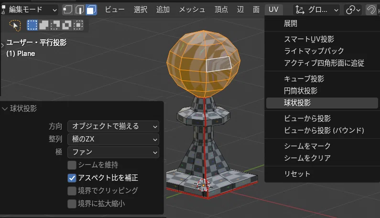380x218 pixels.
Task: Open the 編集モード mode dropdown
Action: pyautogui.click(x=30, y=10)
